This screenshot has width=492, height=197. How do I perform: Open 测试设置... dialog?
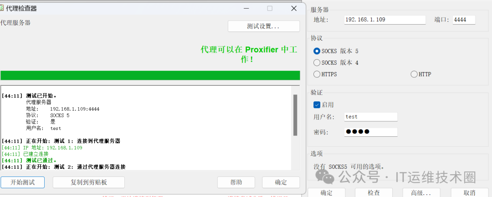tap(264, 26)
